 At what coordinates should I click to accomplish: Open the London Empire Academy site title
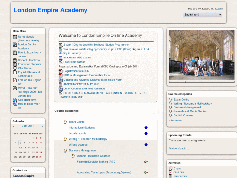(51, 10)
